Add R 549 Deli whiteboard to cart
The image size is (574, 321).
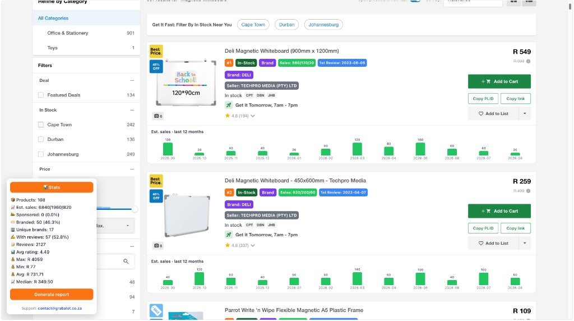(x=499, y=81)
